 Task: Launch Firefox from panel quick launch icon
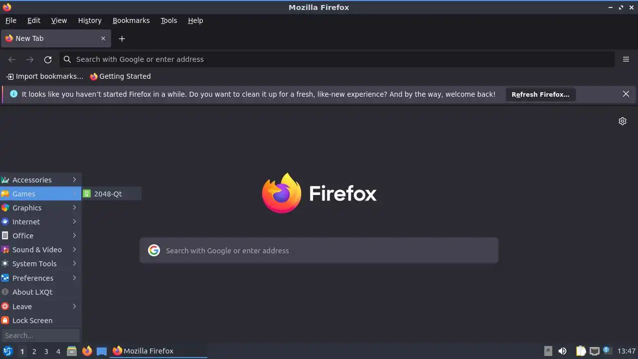(87, 351)
